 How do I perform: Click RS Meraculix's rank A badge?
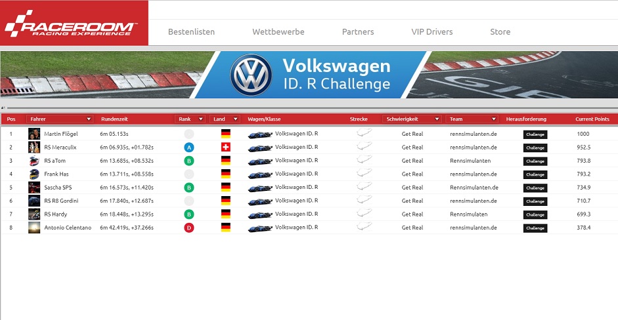coord(188,148)
